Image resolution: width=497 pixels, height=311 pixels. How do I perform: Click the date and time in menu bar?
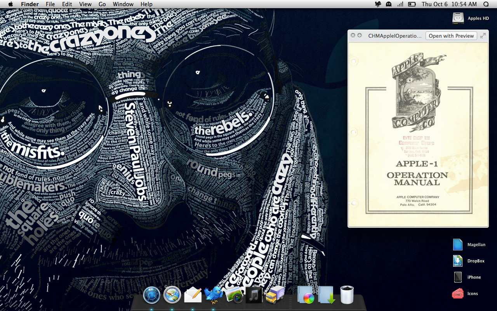click(449, 4)
